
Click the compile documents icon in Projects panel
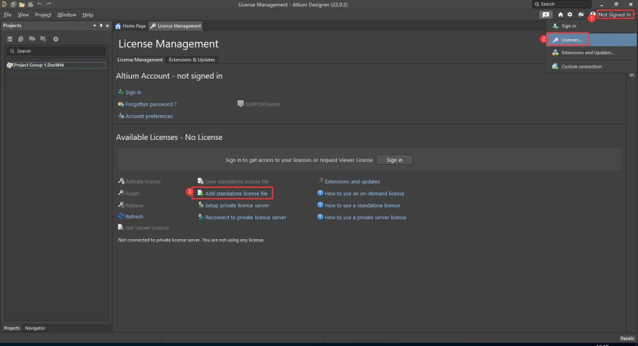21,39
